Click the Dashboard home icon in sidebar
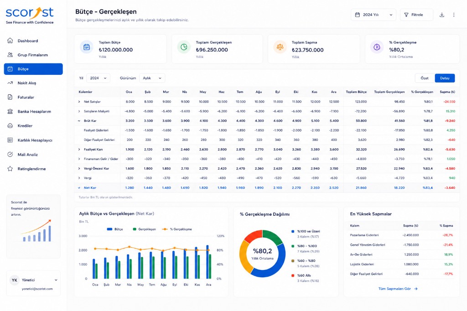 pos(10,41)
